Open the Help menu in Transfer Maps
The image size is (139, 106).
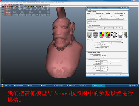(x=90, y=9)
